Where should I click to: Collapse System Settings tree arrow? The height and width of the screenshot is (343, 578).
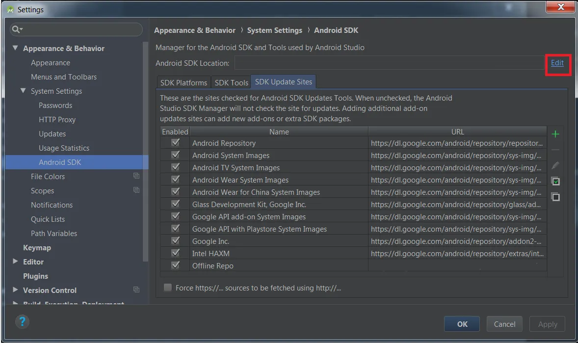(23, 90)
